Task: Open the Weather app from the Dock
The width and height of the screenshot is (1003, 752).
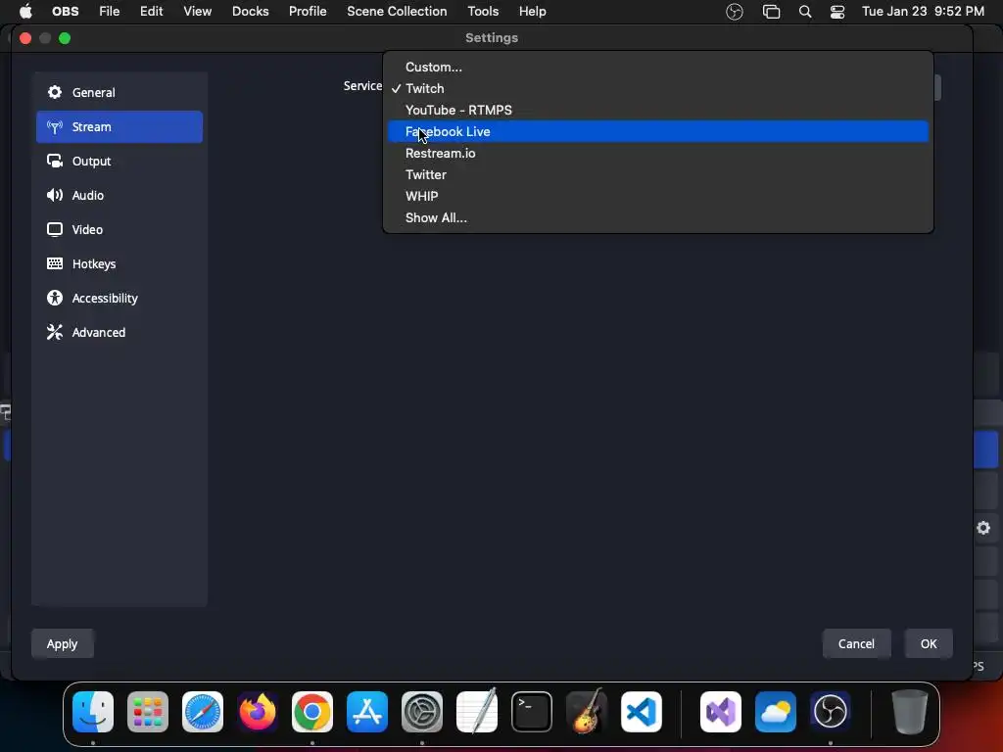Action: click(x=776, y=712)
